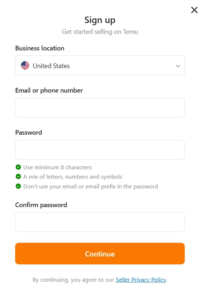
Task: Click the Business location label
Action: tap(40, 48)
